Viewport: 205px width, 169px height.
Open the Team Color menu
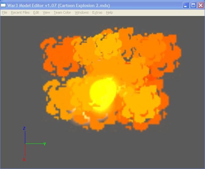tap(62, 12)
